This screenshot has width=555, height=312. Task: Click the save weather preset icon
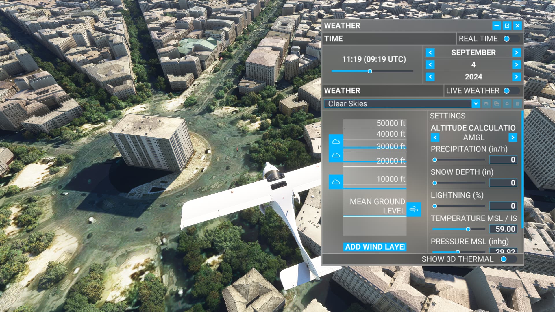(486, 104)
